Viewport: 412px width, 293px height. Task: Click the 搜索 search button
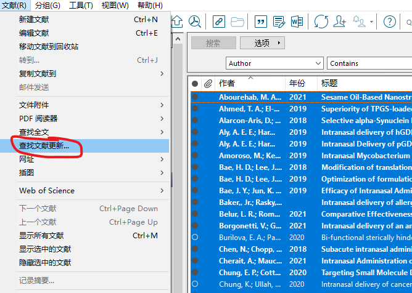click(213, 42)
